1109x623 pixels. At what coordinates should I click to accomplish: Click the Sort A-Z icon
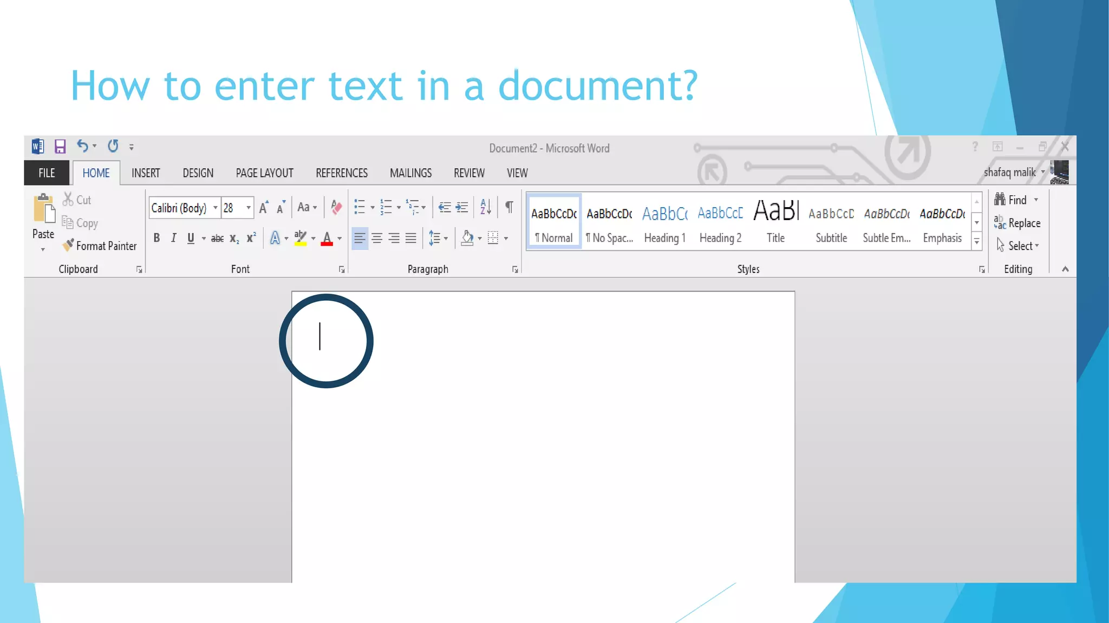tap(486, 207)
